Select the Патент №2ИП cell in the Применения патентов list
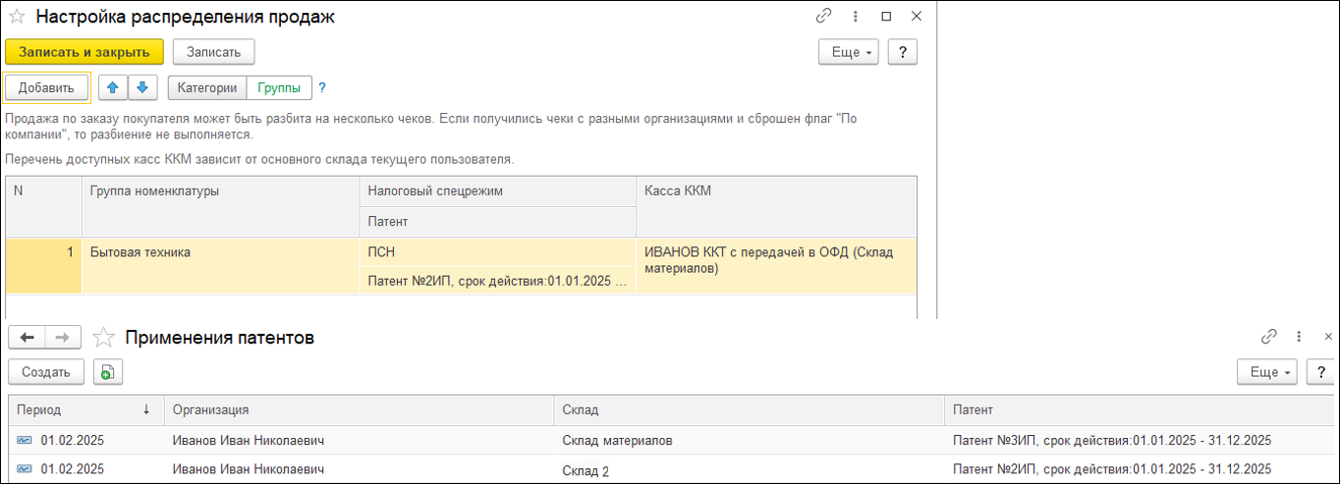This screenshot has height=484, width=1340. (1142, 469)
